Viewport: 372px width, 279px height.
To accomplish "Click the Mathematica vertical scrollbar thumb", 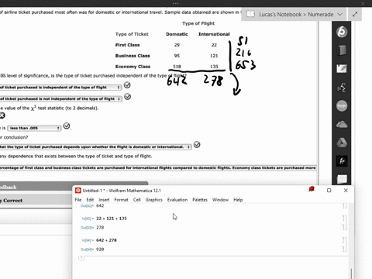I will tap(351, 274).
